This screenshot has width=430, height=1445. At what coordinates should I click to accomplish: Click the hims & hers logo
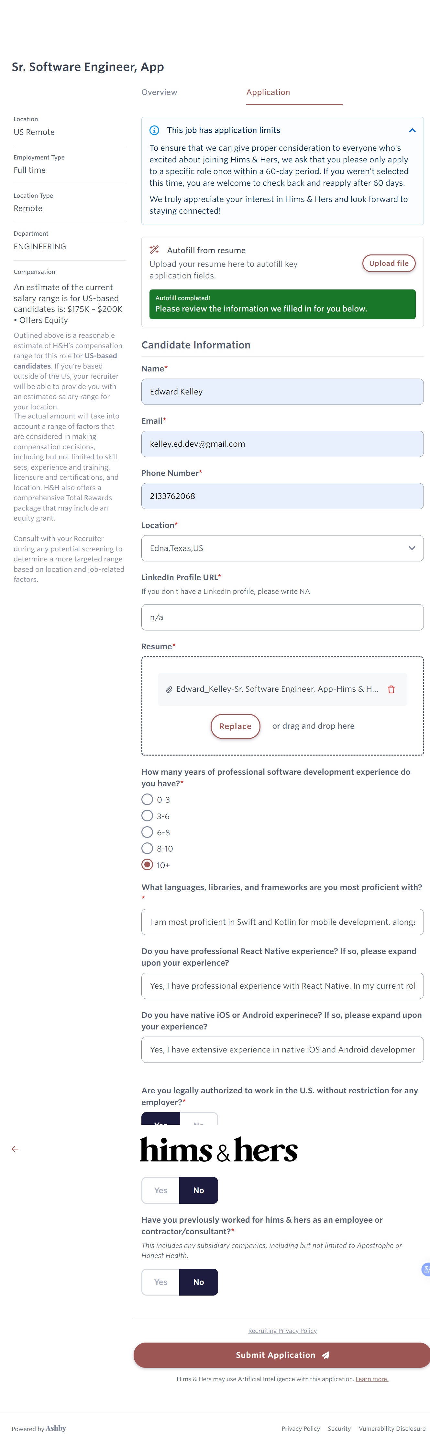218,1149
